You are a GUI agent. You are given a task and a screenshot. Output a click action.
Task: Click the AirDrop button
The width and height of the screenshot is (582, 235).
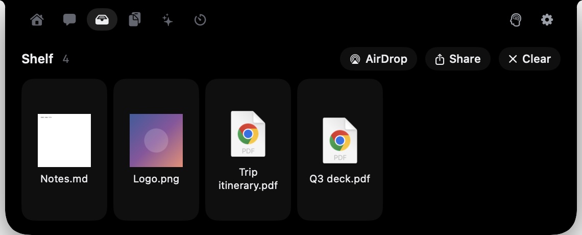pos(378,59)
